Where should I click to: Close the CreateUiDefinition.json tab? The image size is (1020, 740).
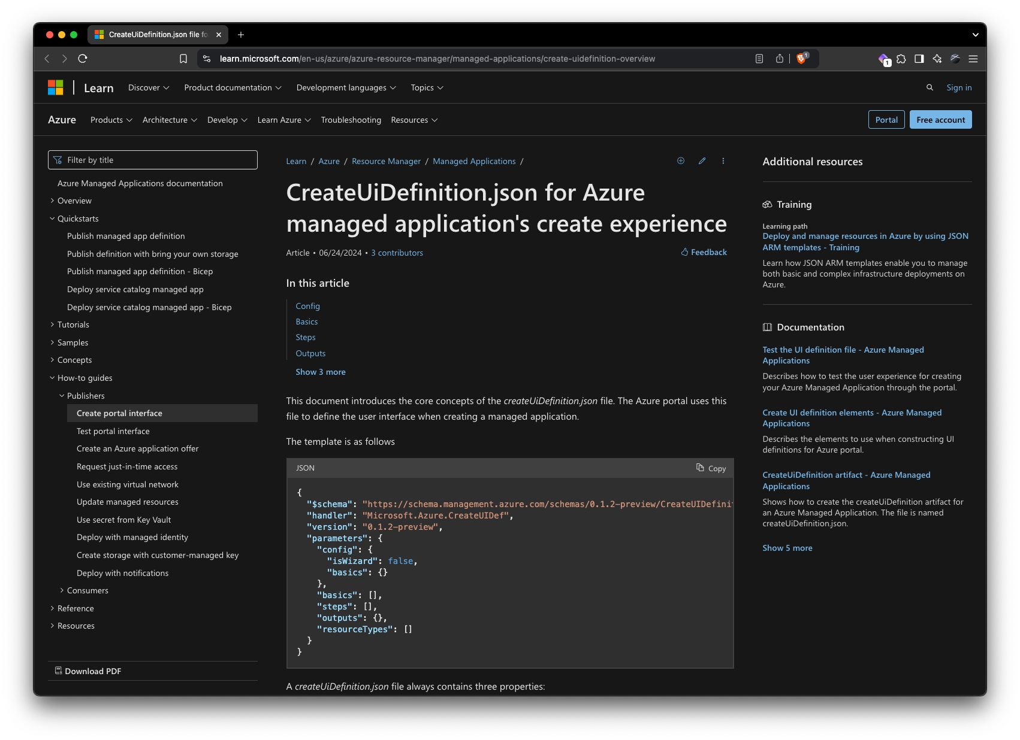point(219,35)
